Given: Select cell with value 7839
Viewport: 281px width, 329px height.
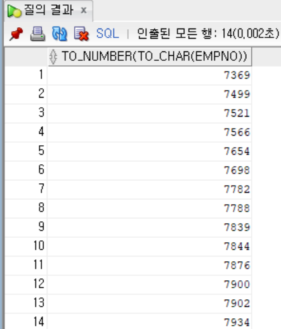Looking at the screenshot, I should click(x=150, y=228).
